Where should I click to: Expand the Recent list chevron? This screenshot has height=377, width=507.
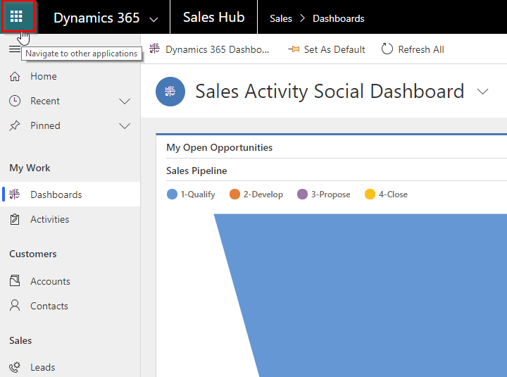click(125, 101)
